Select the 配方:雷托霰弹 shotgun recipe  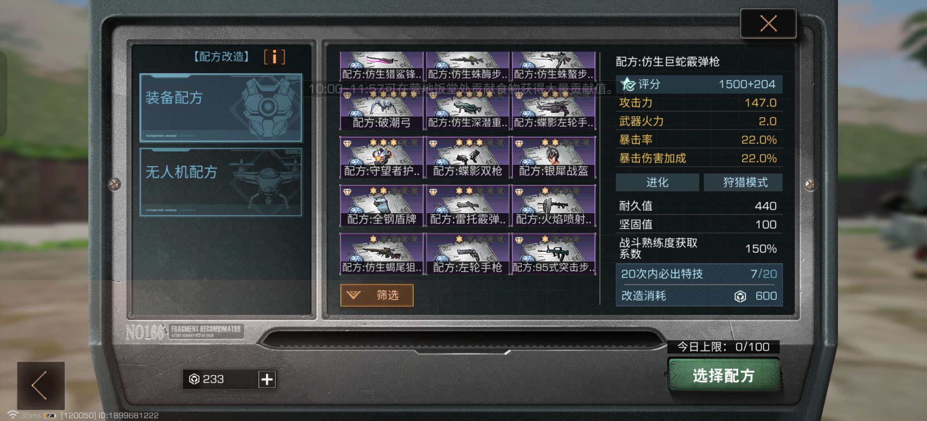click(467, 206)
